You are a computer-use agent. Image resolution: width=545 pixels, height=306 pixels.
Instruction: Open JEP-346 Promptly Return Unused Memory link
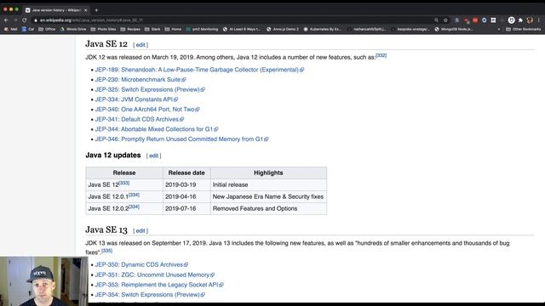[181, 139]
